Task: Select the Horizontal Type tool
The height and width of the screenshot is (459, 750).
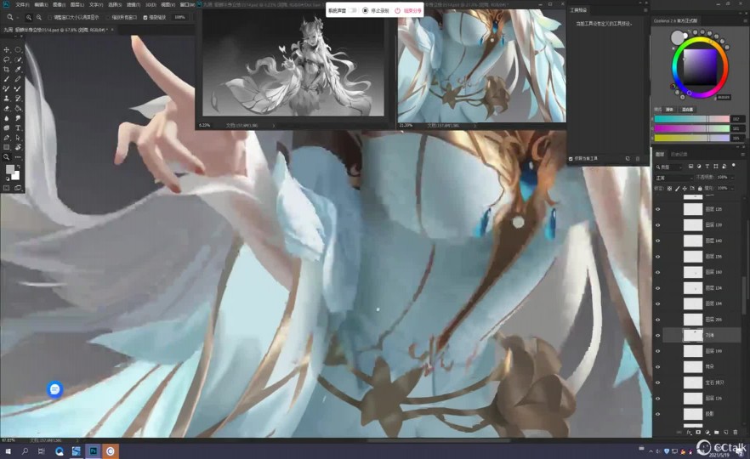Action: pyautogui.click(x=18, y=127)
